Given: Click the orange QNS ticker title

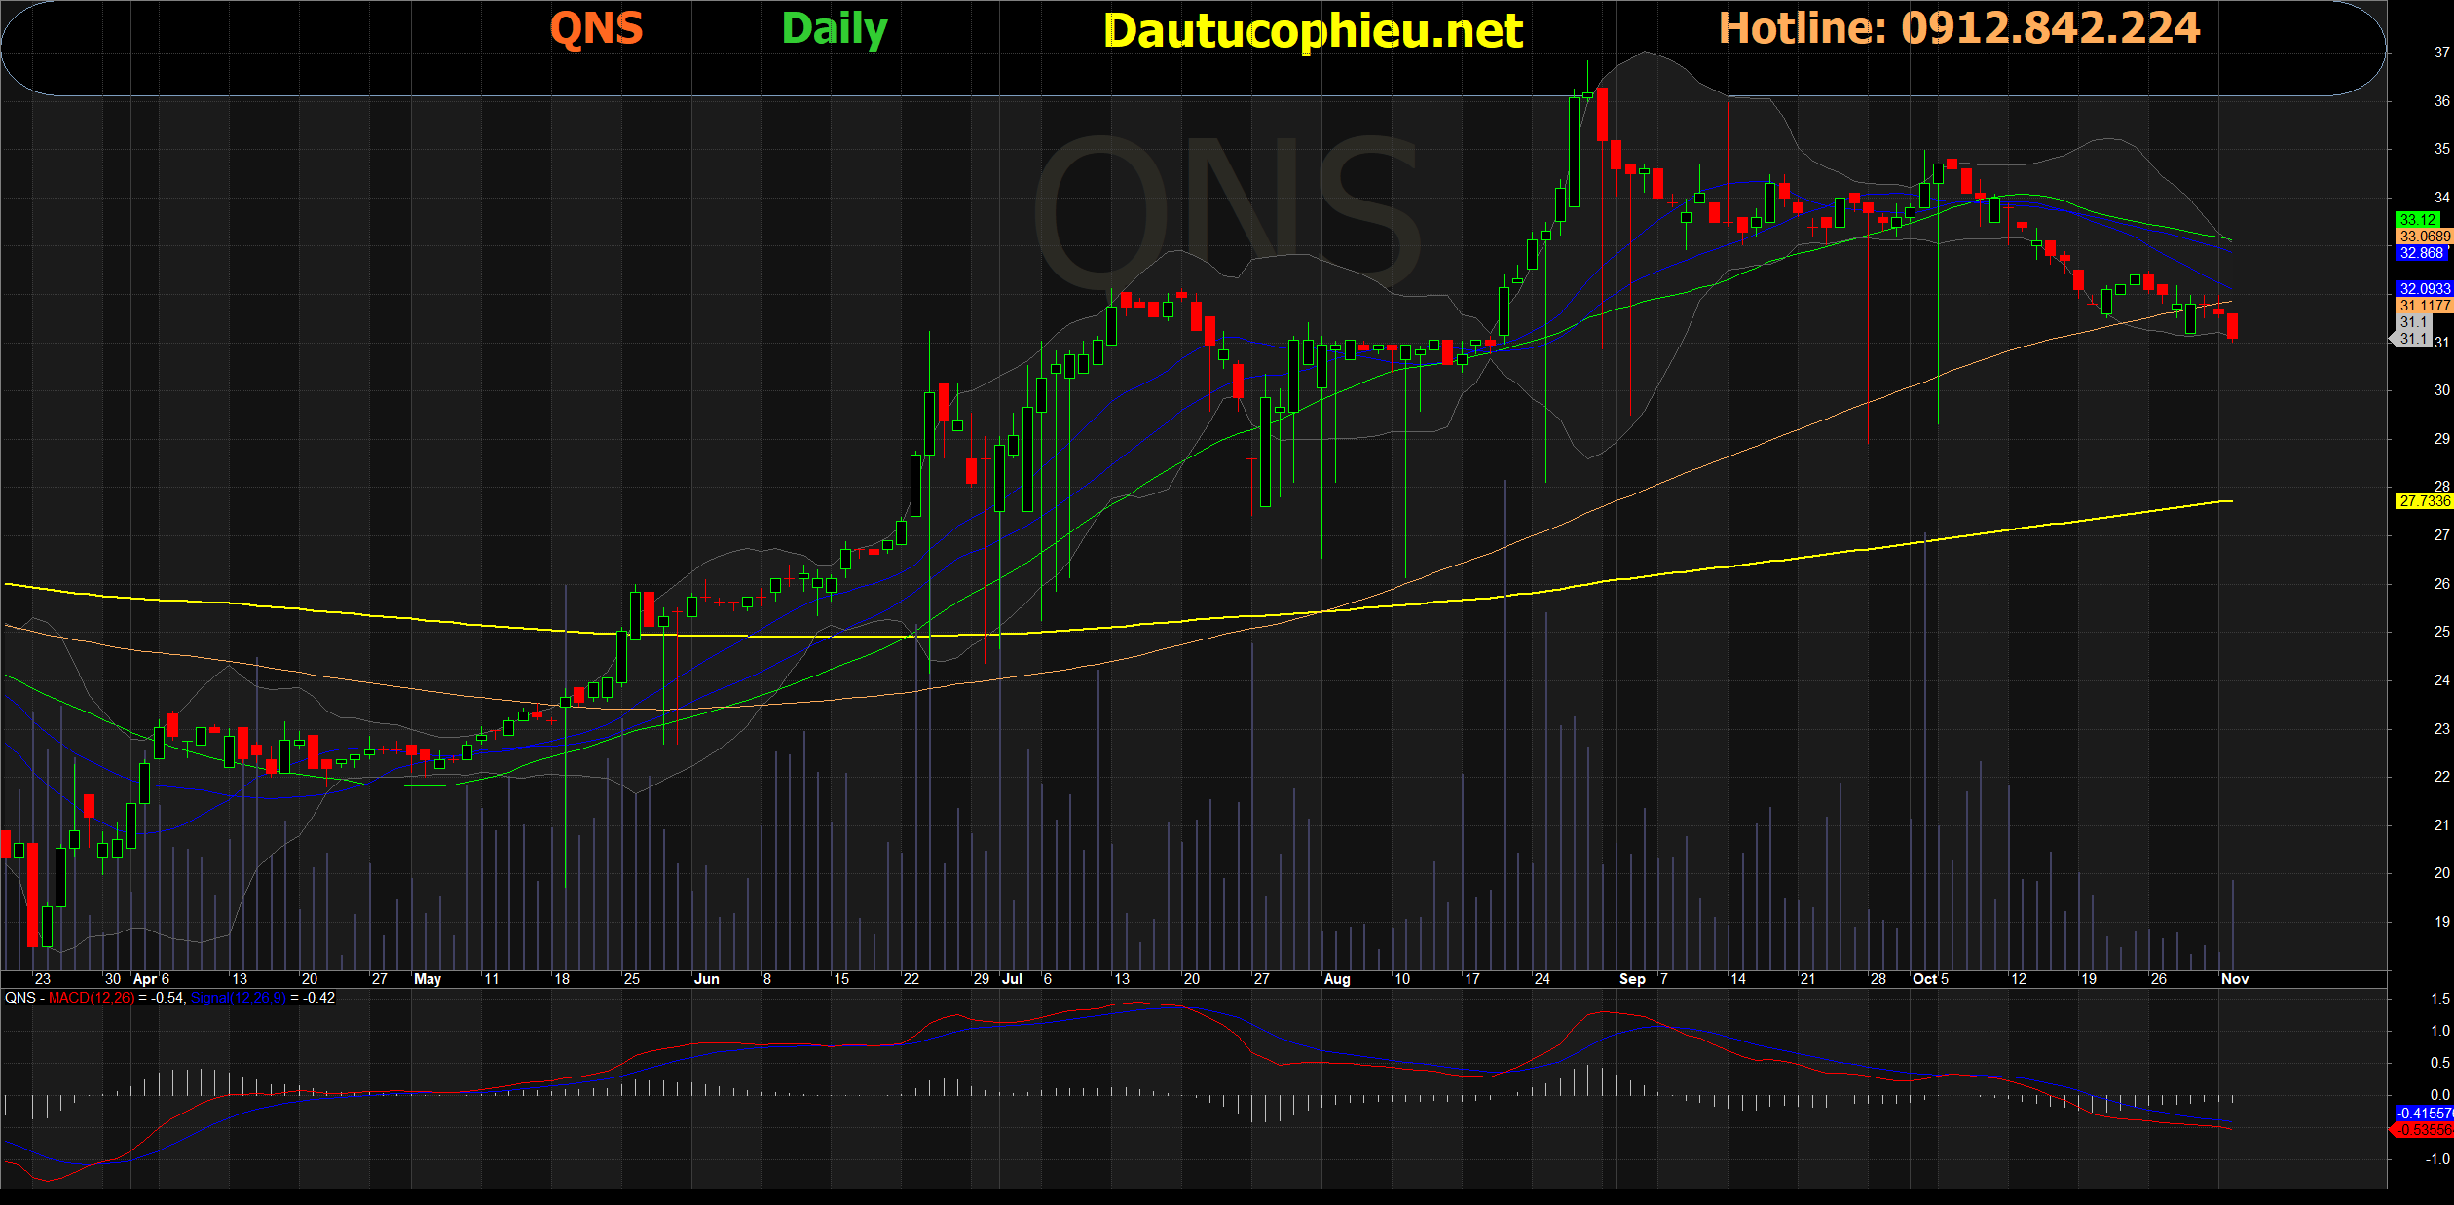Looking at the screenshot, I should click(596, 29).
